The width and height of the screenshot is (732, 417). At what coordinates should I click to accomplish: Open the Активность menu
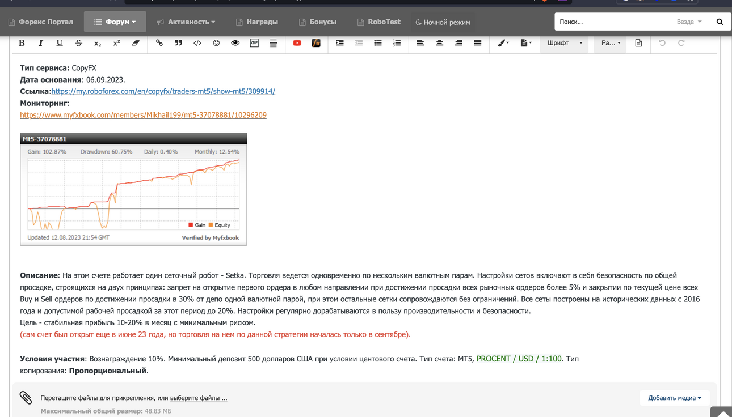tap(186, 22)
